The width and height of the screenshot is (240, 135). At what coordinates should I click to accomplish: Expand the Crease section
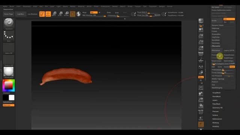click(x=214, y=31)
